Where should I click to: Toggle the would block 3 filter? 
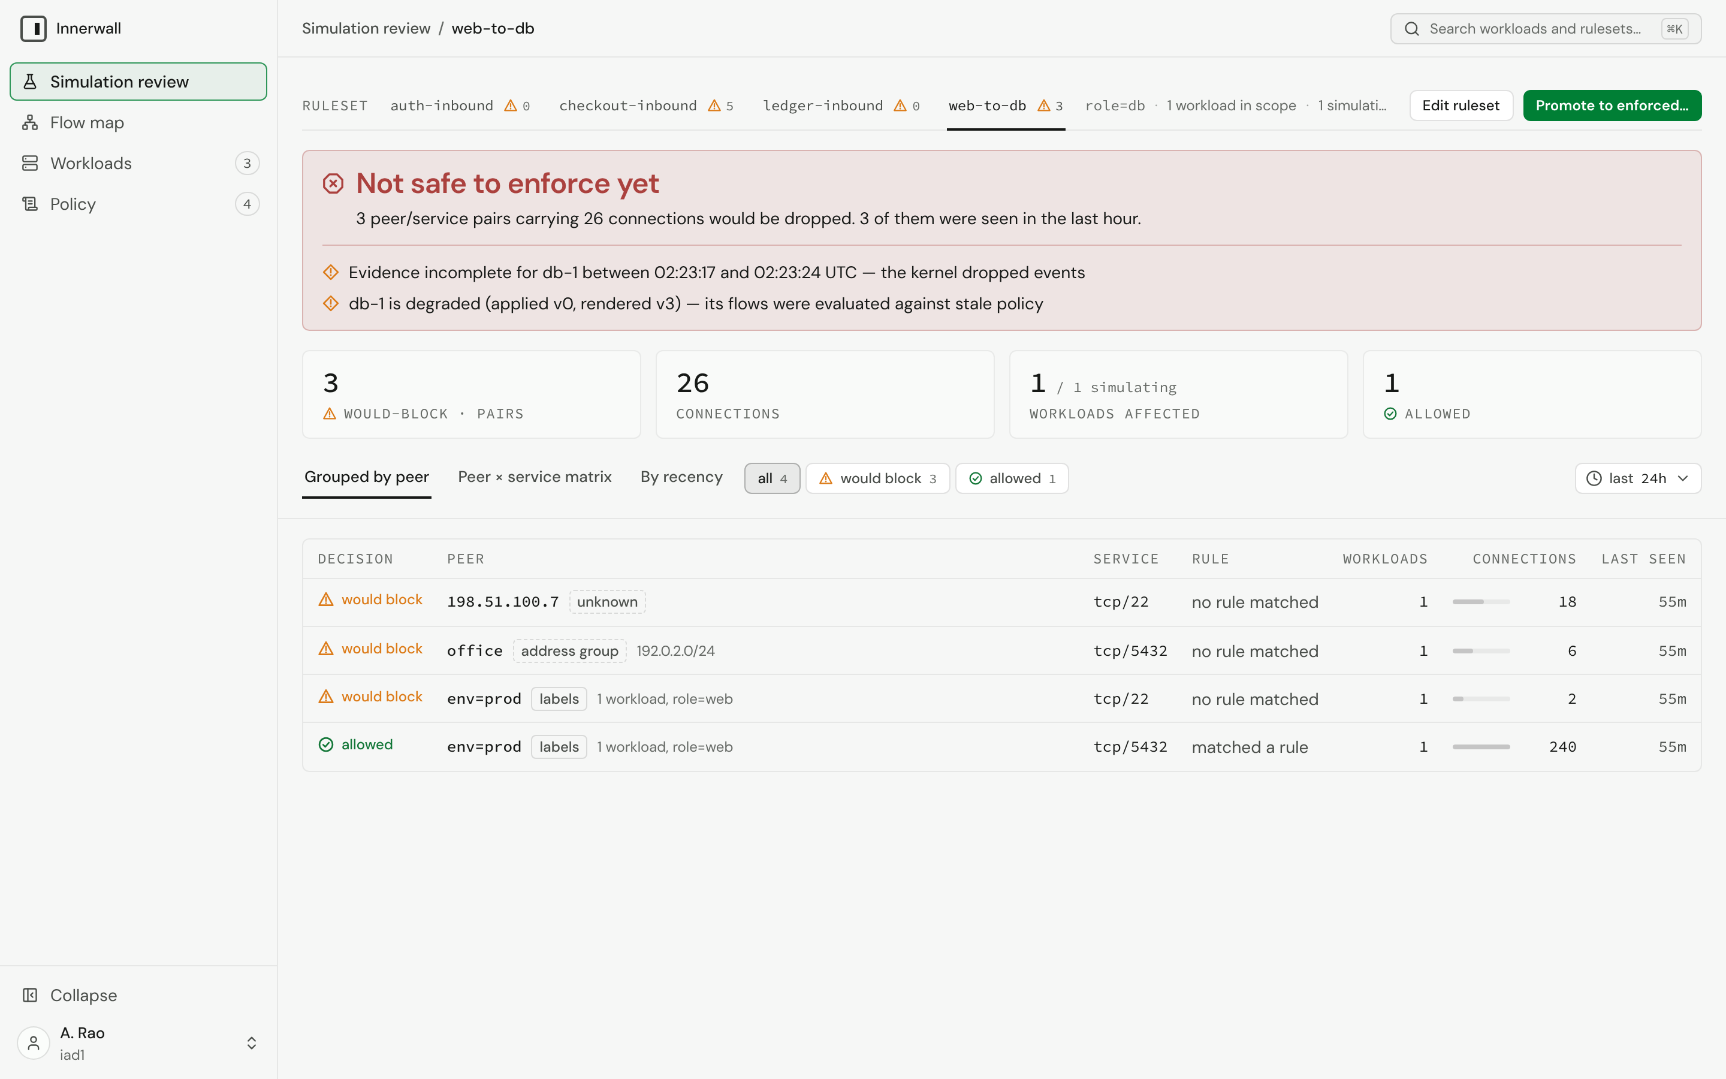pyautogui.click(x=878, y=478)
